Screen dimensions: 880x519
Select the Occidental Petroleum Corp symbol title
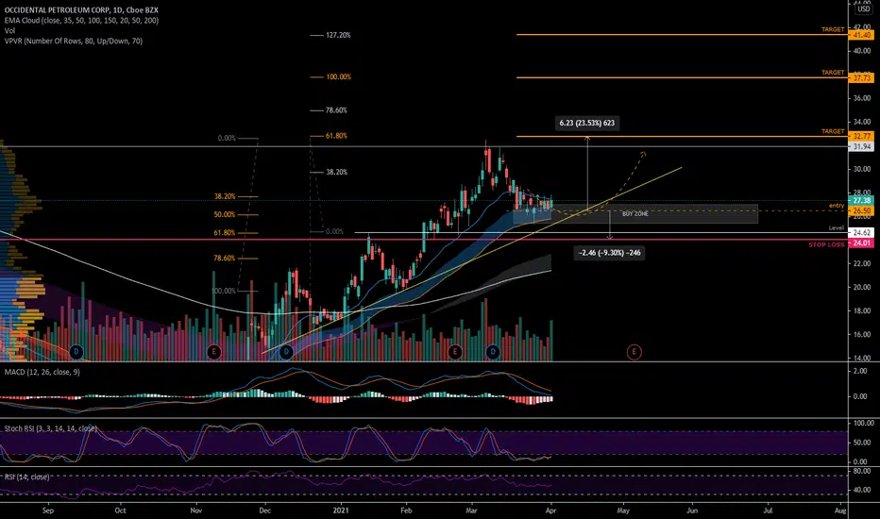pos(81,10)
